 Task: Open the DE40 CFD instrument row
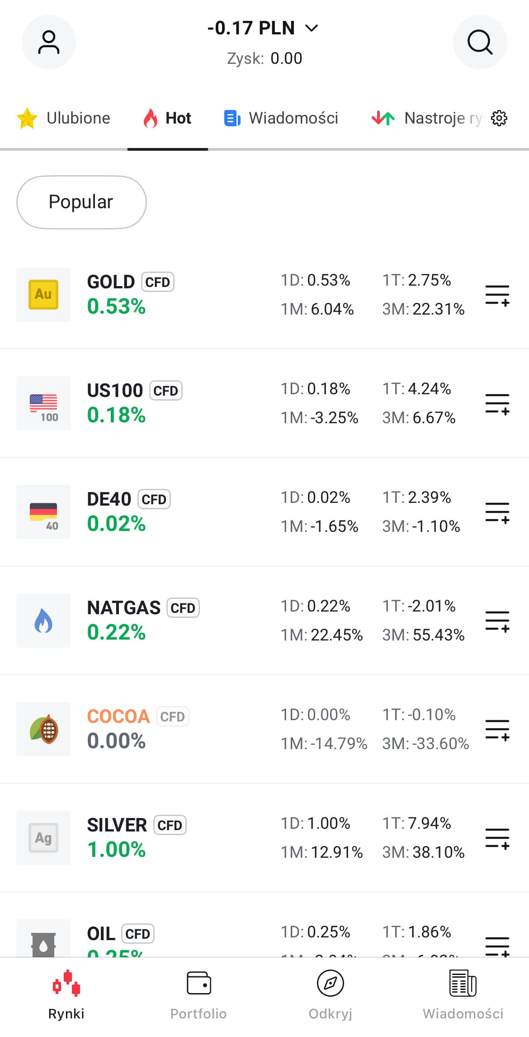[181, 512]
